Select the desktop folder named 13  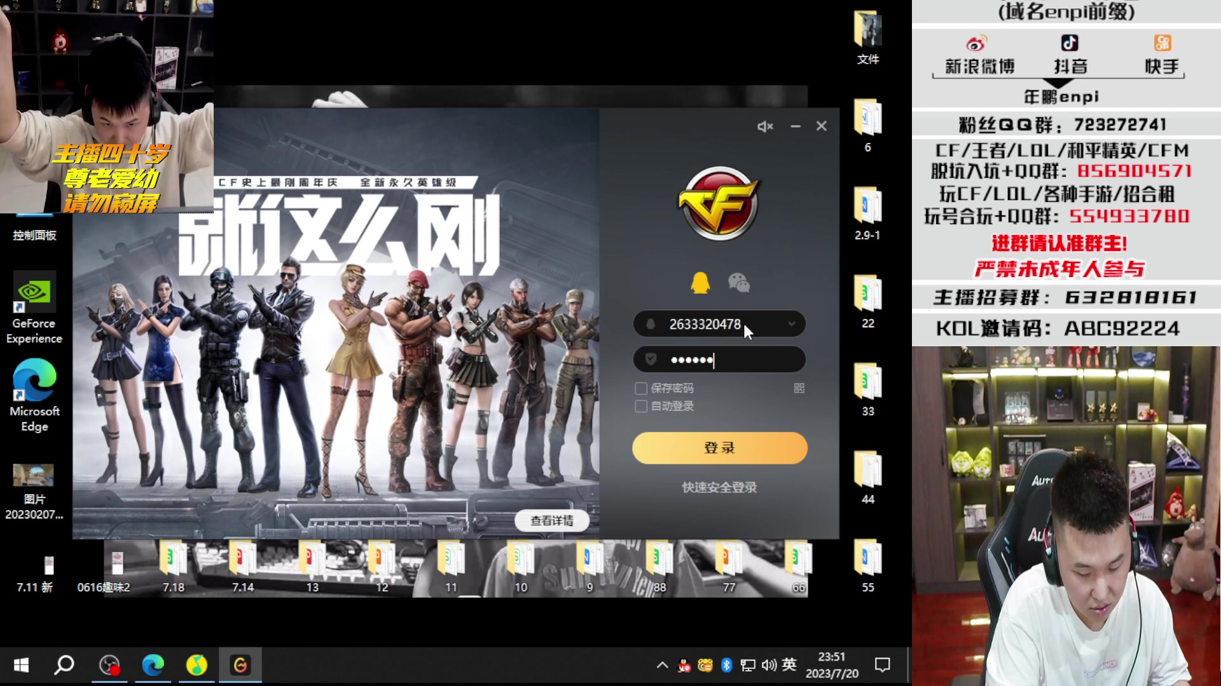tap(312, 567)
